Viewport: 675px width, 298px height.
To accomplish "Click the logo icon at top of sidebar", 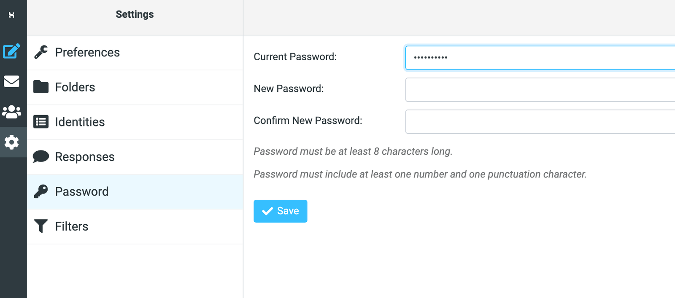I will [11, 15].
